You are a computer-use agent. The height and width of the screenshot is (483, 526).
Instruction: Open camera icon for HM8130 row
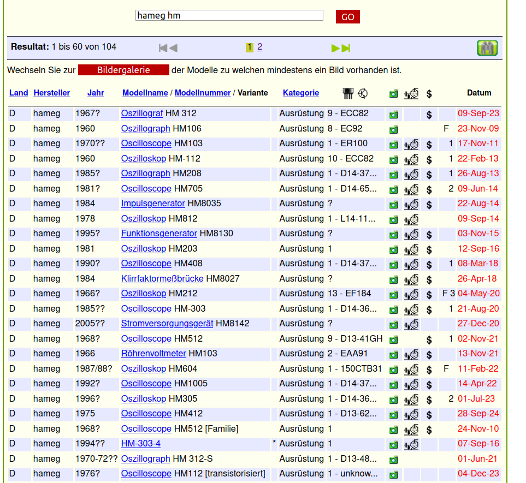click(x=394, y=235)
